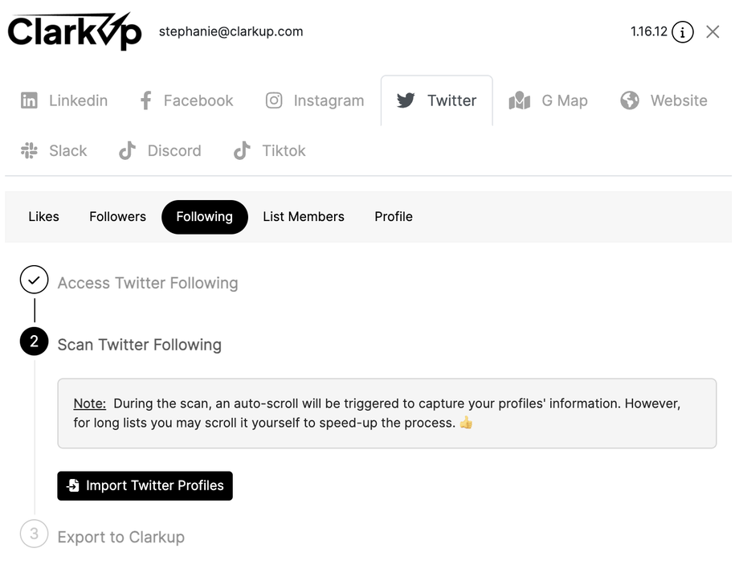The image size is (739, 581).
Task: Select the Instagram camera icon
Action: 274,100
